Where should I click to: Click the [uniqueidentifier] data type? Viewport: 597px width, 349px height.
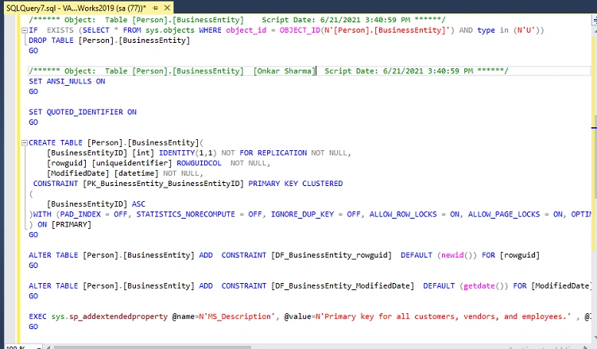[132, 163]
